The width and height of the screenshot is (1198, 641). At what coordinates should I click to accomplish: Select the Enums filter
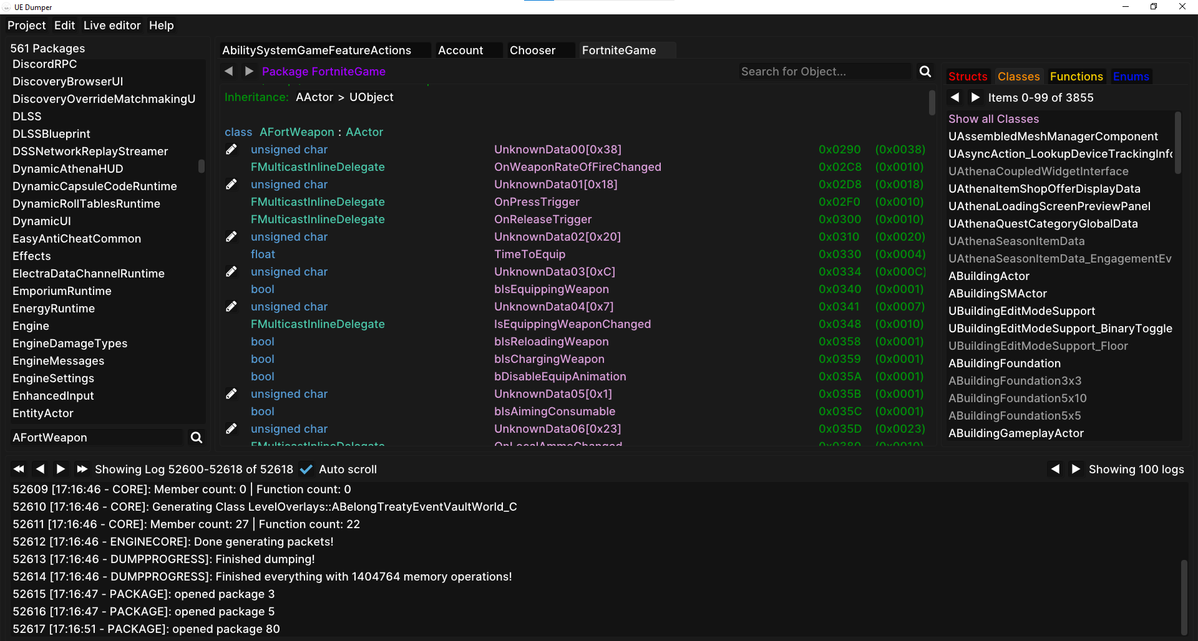pyautogui.click(x=1131, y=77)
